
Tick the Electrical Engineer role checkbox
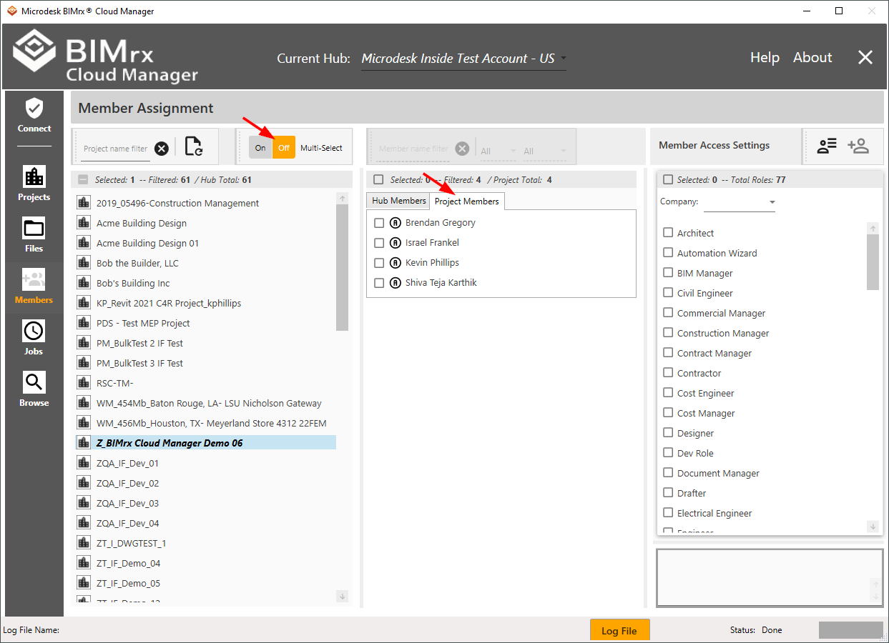pyautogui.click(x=668, y=513)
